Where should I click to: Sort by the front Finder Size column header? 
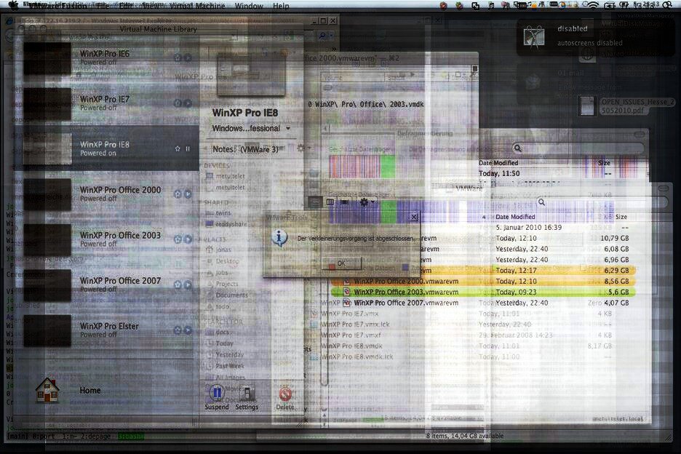621,217
